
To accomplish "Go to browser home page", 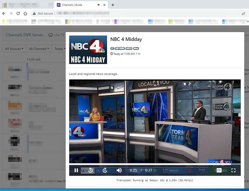I will pyautogui.click(x=25, y=13).
